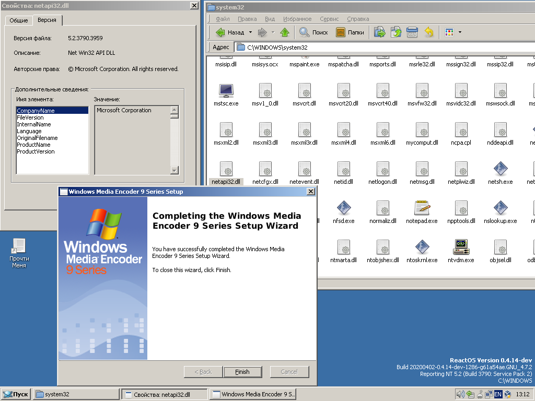
Task: Select the netplwiz.dll file icon
Action: [461, 169]
